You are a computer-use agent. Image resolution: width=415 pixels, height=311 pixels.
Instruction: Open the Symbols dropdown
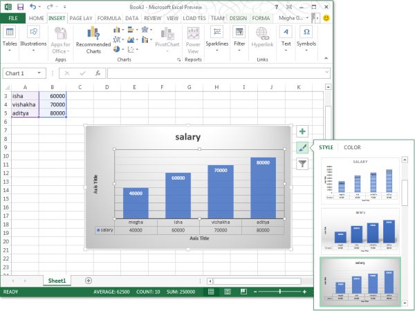(306, 39)
